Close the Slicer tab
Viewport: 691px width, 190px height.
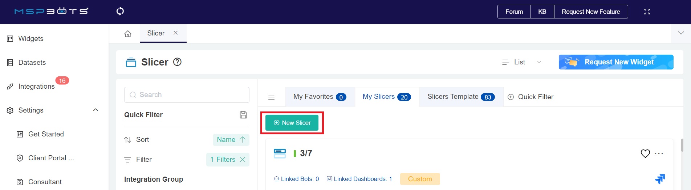click(x=175, y=33)
